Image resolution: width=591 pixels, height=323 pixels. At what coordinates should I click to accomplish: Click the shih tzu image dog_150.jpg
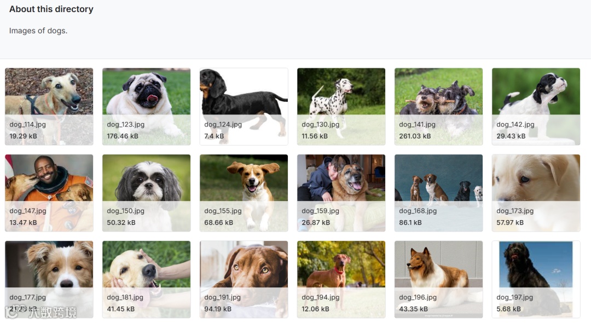click(x=146, y=193)
